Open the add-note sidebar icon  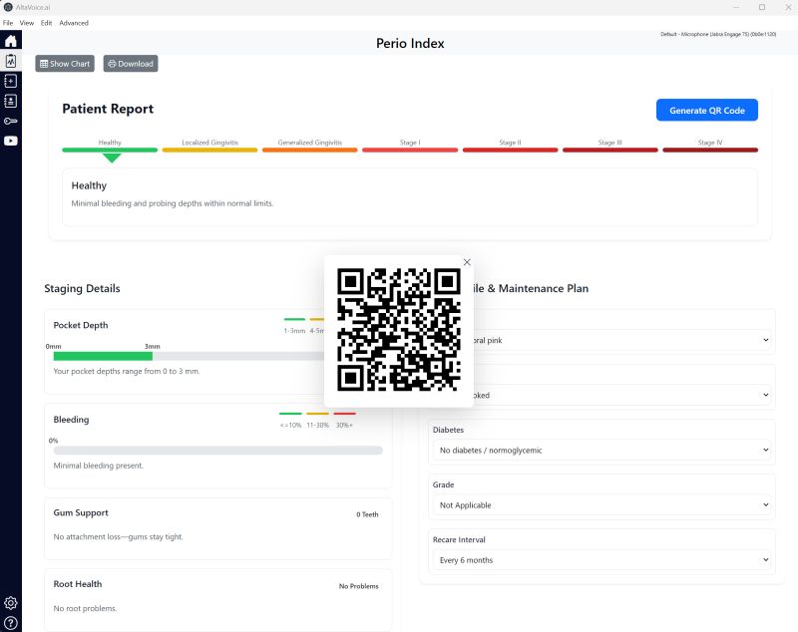click(11, 81)
